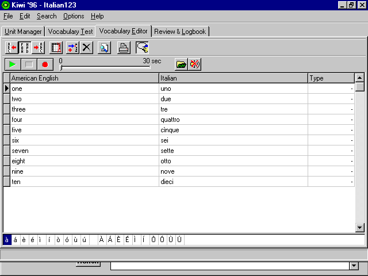This screenshot has height=276, width=368.
Task: Click the open sound file folder icon
Action: (x=181, y=64)
